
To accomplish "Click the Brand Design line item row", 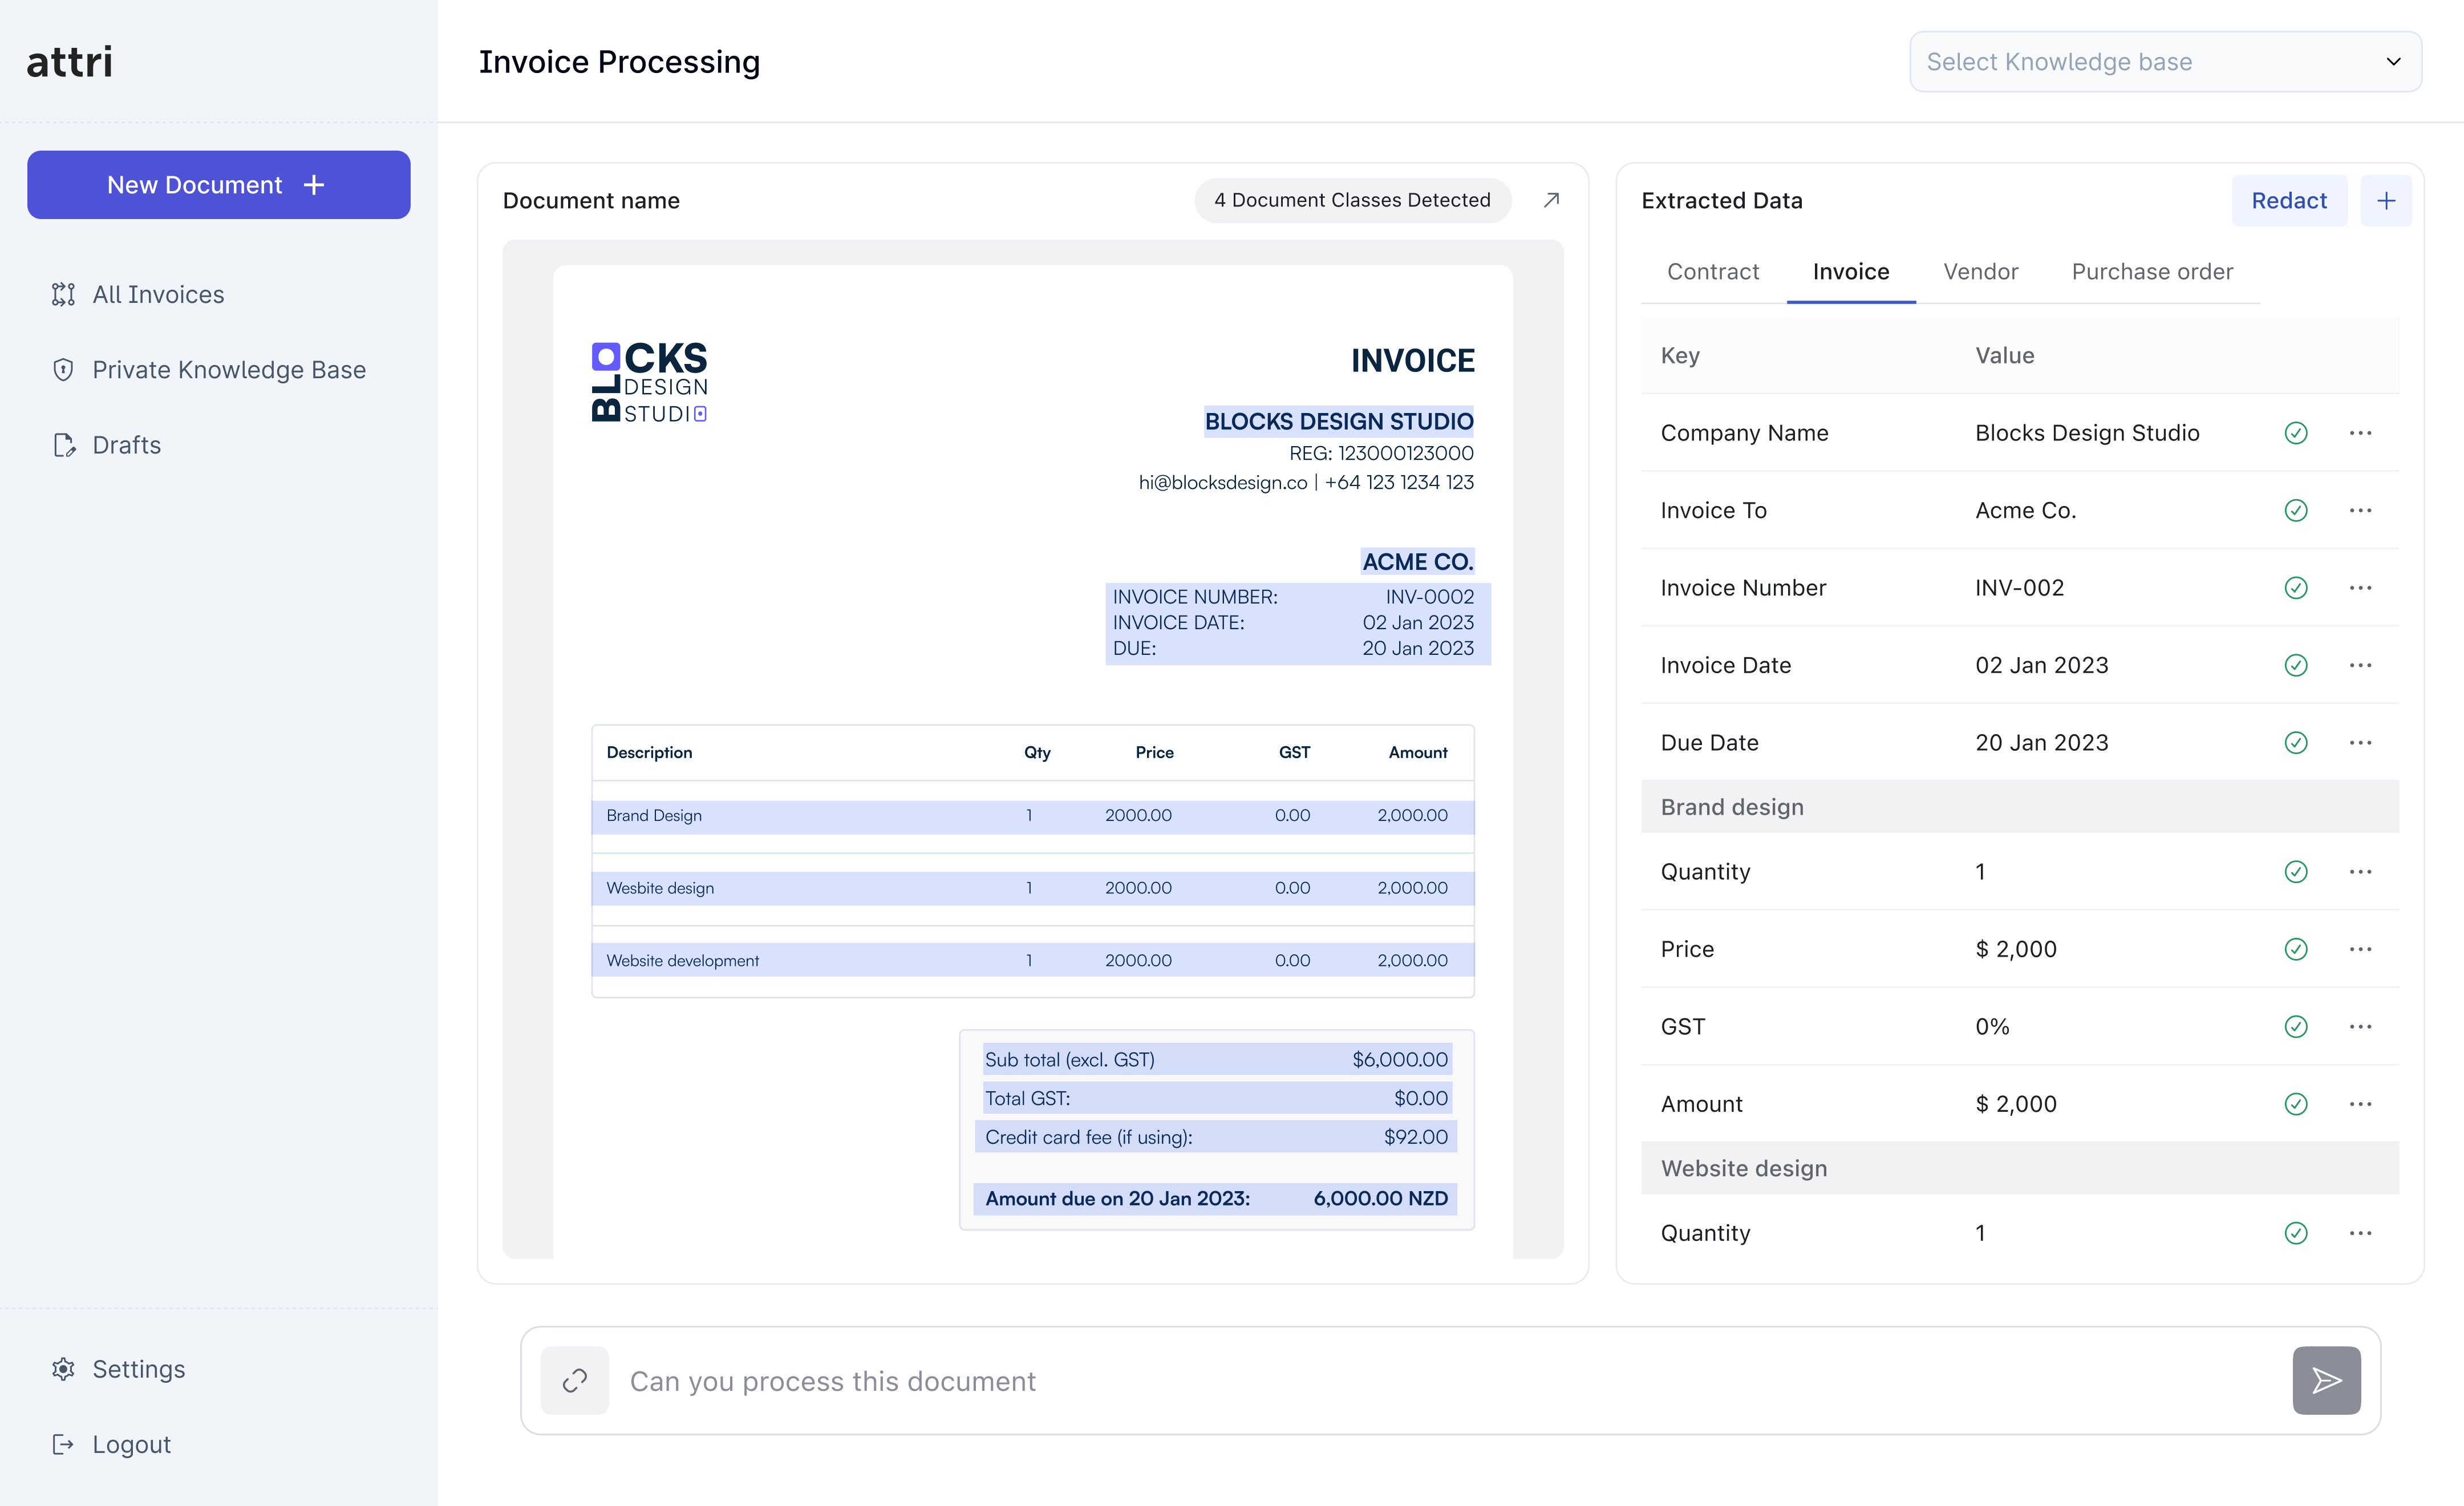I will 1033,816.
